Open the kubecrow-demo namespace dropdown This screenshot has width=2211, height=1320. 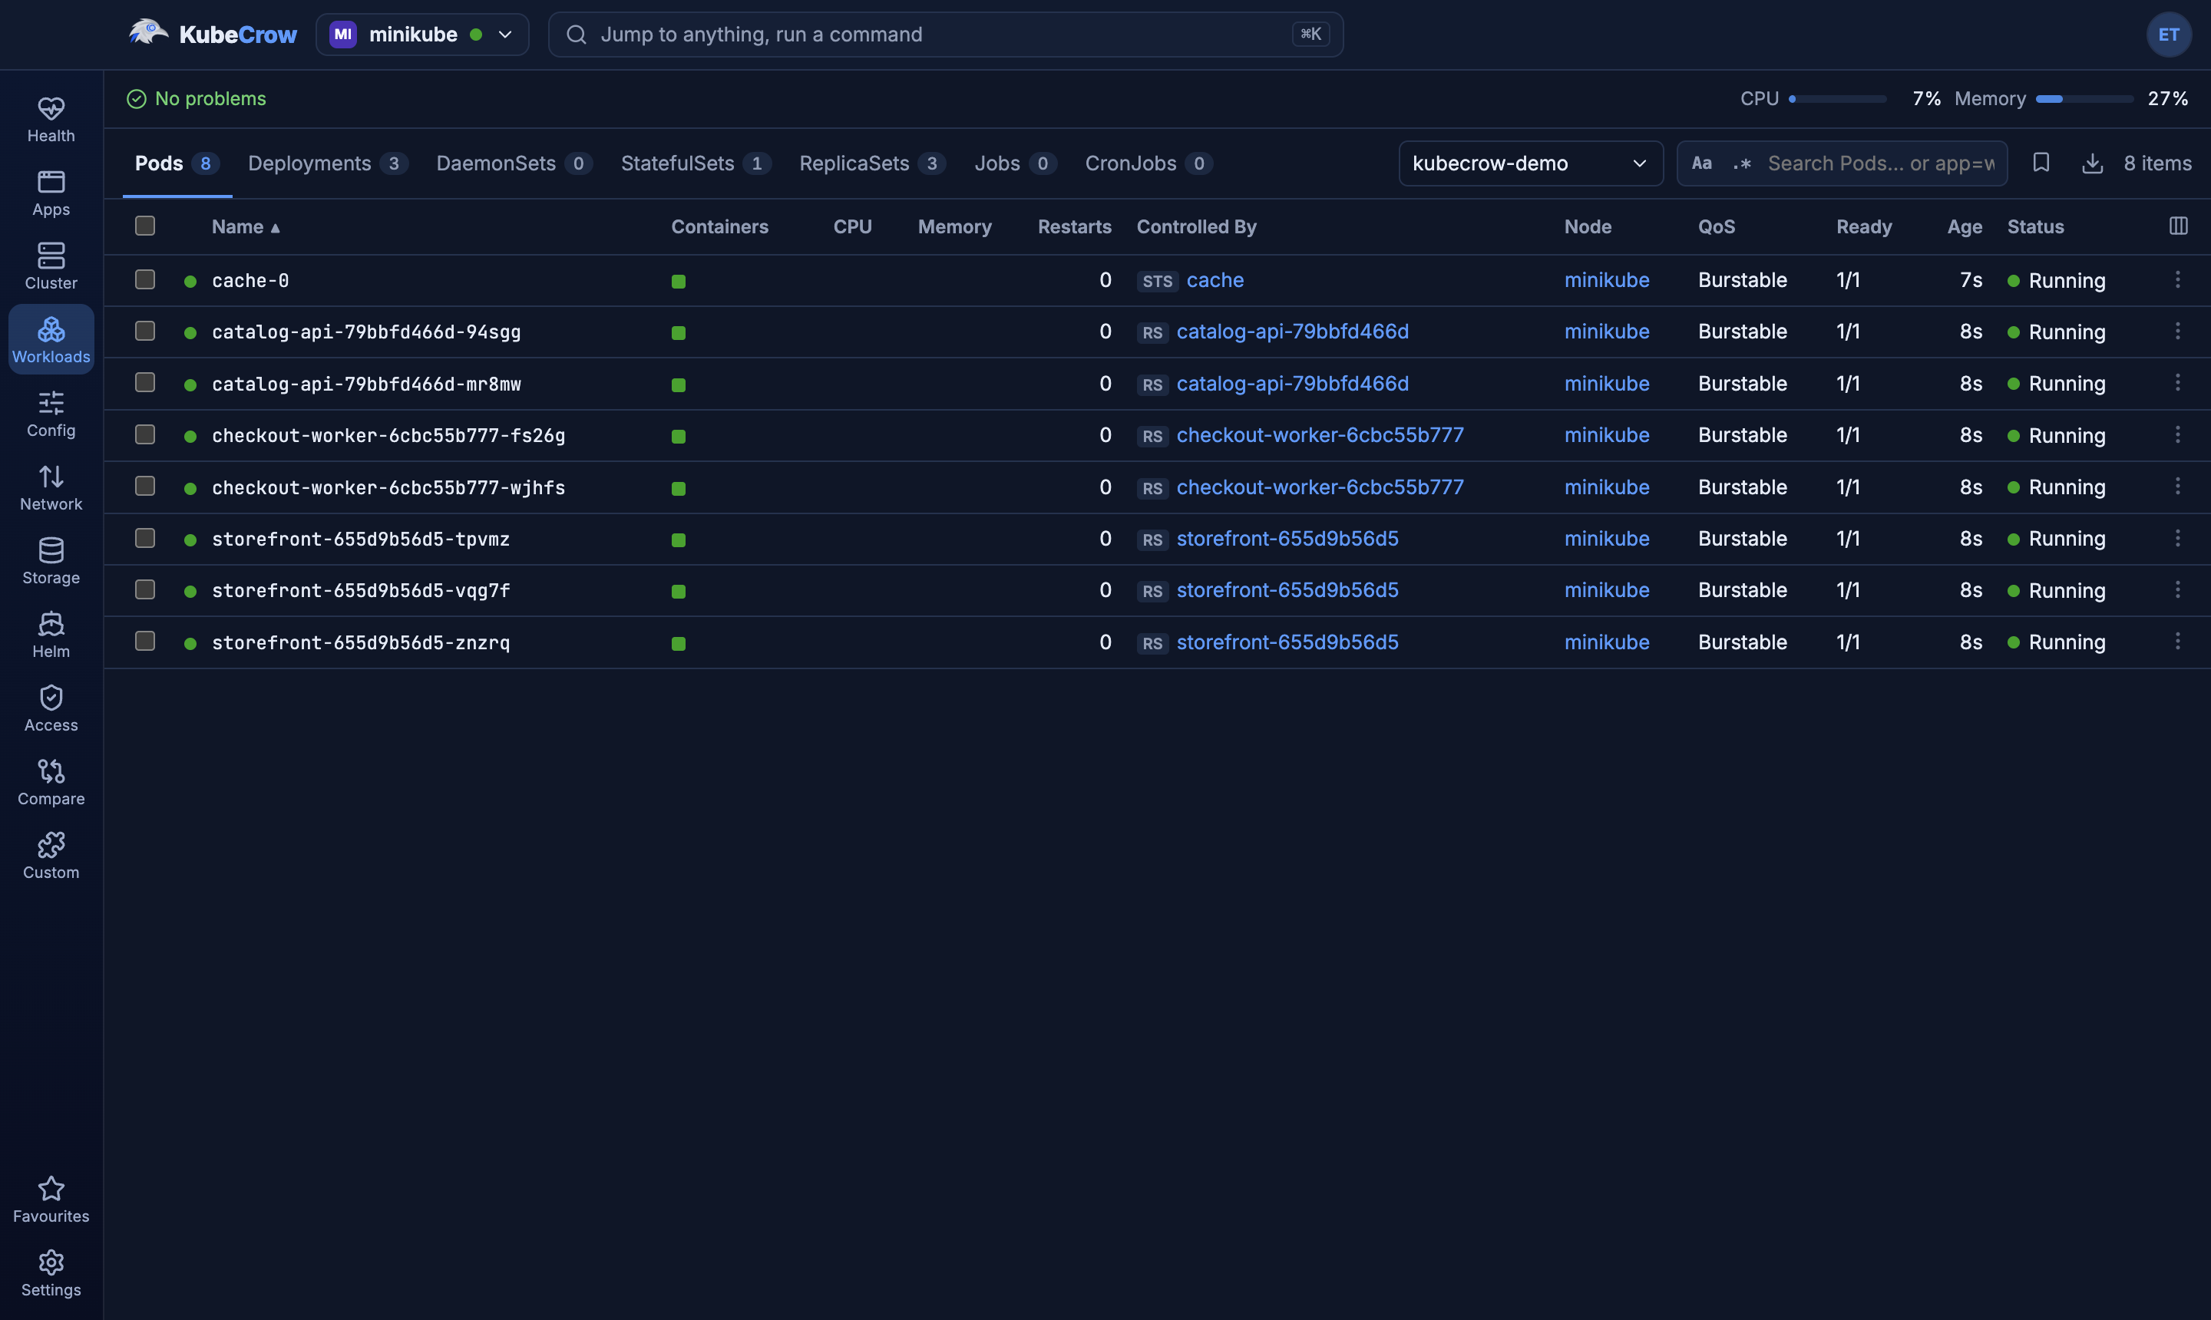coord(1530,163)
